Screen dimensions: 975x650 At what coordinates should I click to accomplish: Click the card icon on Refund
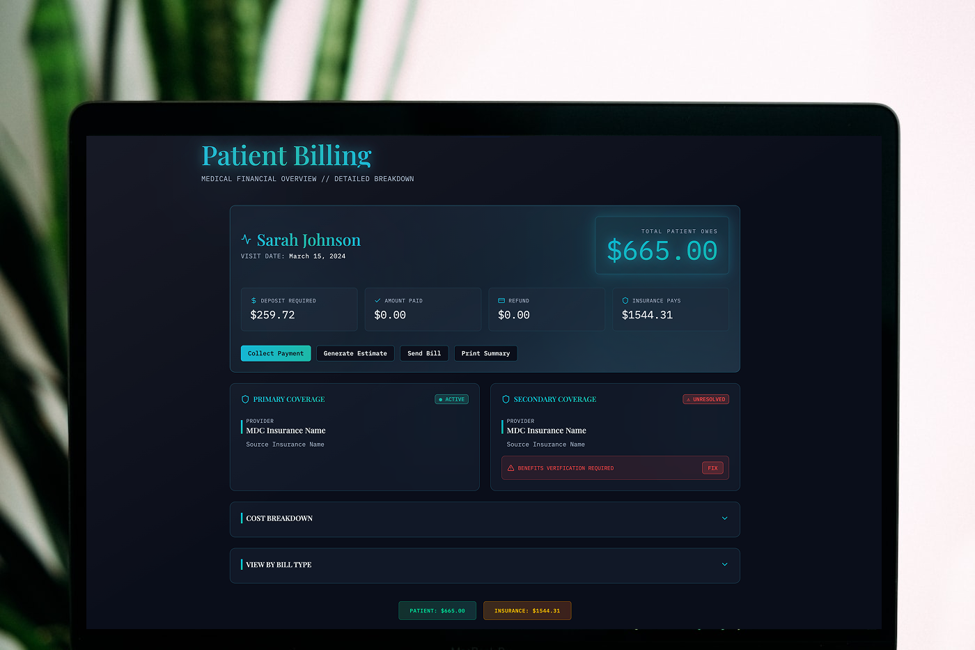pyautogui.click(x=501, y=301)
